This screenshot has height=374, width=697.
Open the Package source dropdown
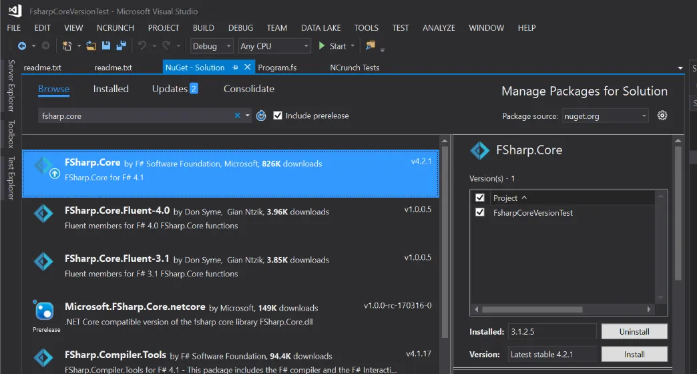tap(605, 116)
